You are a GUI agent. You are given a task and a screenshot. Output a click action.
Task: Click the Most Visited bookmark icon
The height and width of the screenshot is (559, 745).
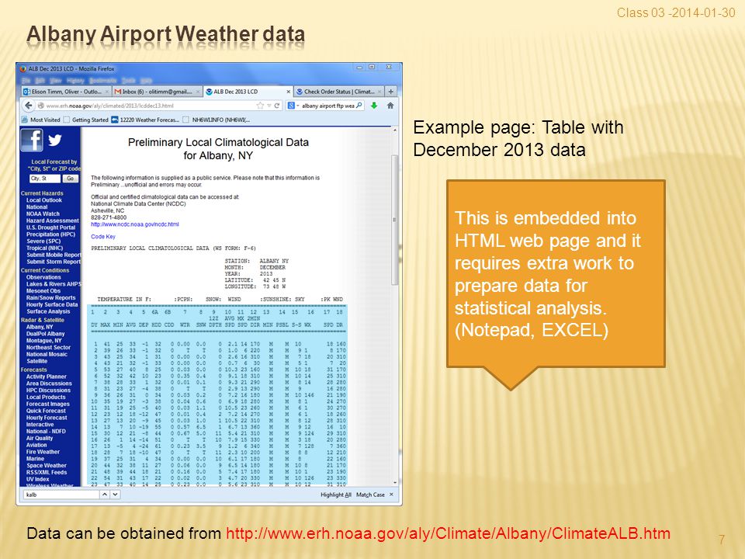pos(25,120)
